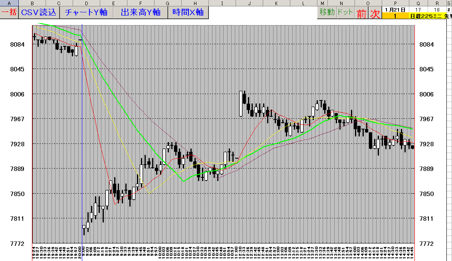
Task: Click the 7928 label on left axis
Action: tap(17, 144)
